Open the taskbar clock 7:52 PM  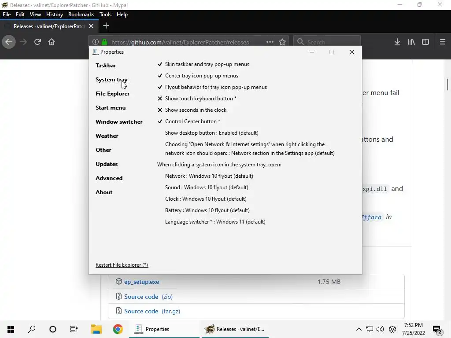coord(413,329)
